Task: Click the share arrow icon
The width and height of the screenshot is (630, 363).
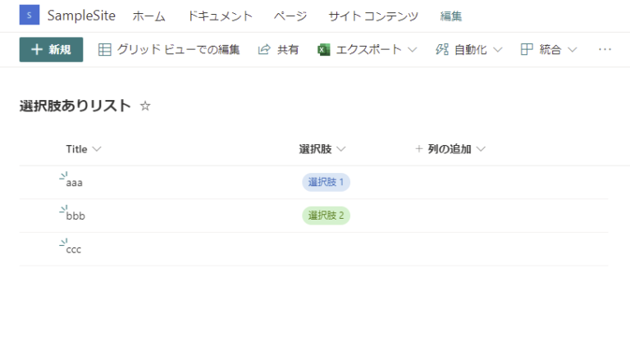Action: pos(264,50)
